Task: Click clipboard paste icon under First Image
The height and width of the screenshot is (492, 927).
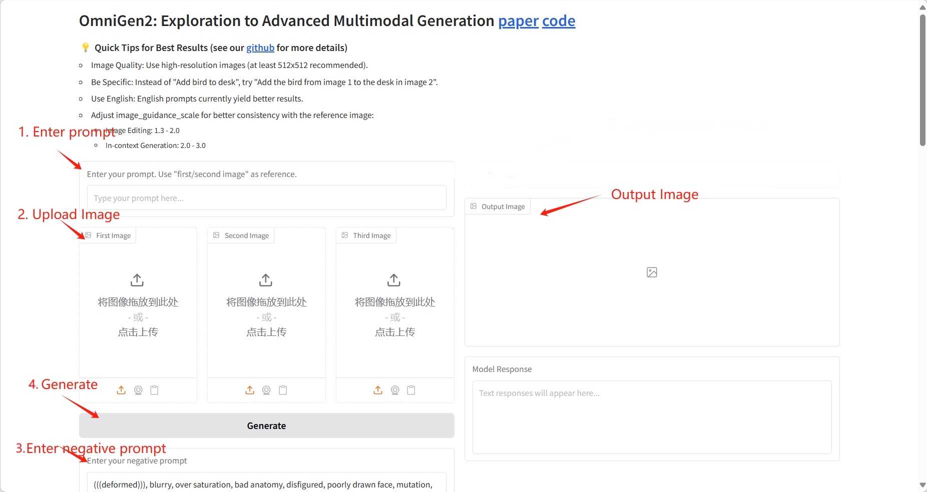Action: point(155,390)
